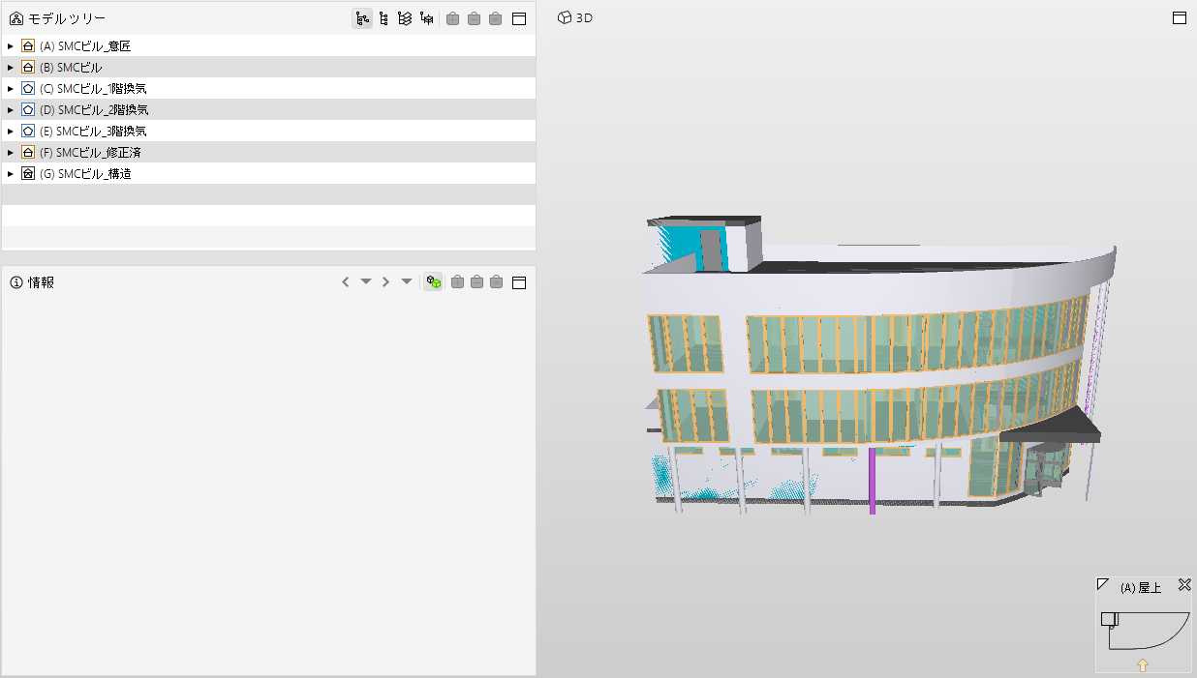
Task: Click remove-from-set bag icon in info panel toolbar
Action: [x=477, y=282]
